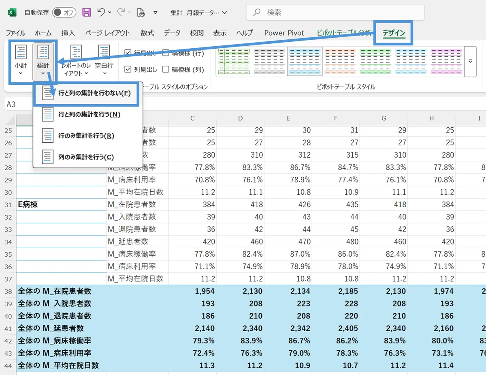Open the ページ レイアウト tab

pos(107,33)
